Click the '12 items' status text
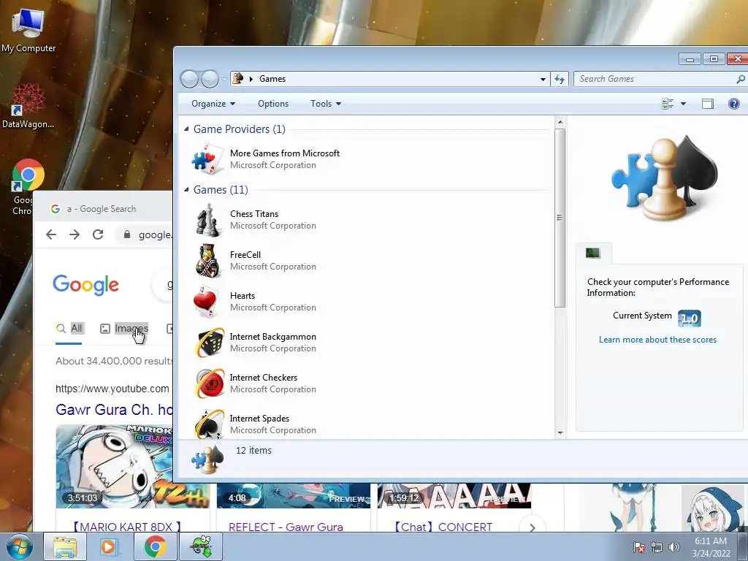The height and width of the screenshot is (561, 748). pos(253,450)
